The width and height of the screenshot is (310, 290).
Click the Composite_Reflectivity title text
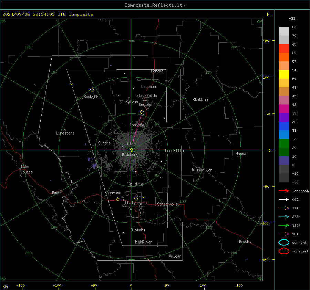[x=155, y=5]
